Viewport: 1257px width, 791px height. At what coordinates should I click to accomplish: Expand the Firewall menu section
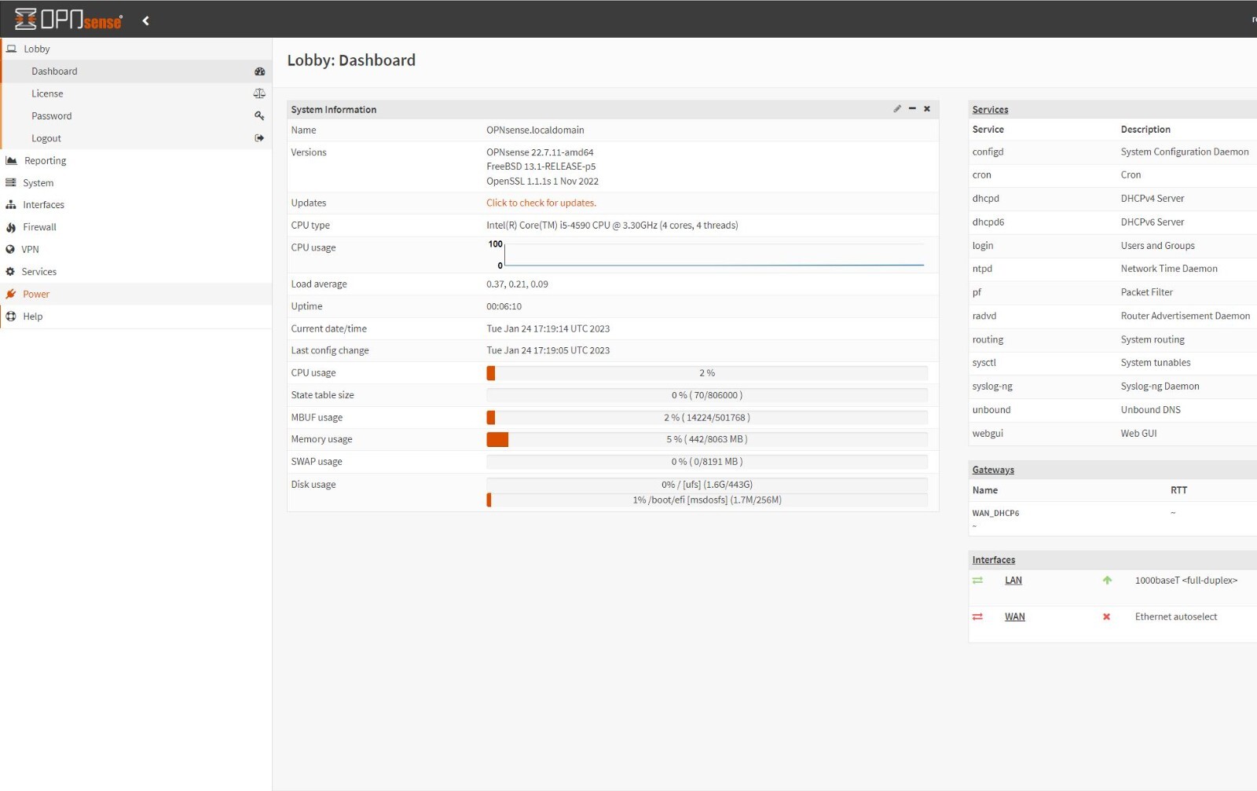(39, 227)
